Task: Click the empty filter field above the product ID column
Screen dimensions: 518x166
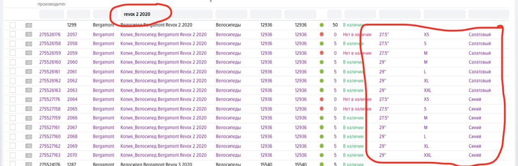Action: point(51,14)
